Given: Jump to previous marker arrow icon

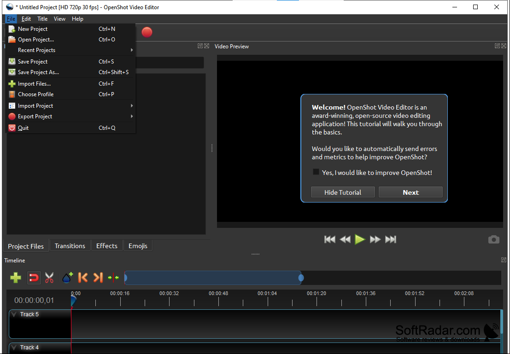Looking at the screenshot, I should pos(83,278).
